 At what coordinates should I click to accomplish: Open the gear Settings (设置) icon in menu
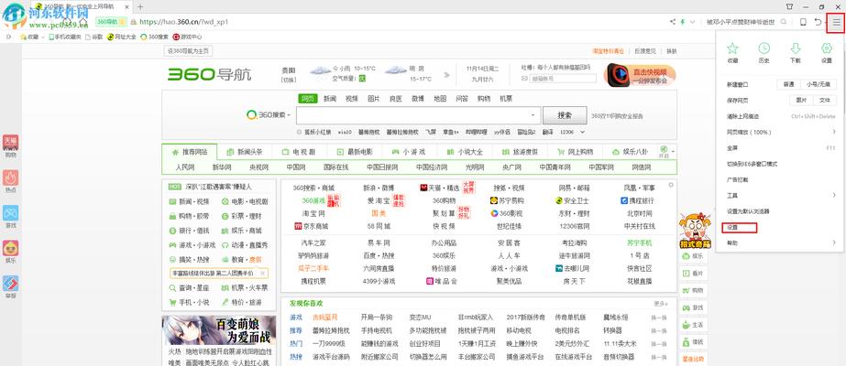click(827, 48)
